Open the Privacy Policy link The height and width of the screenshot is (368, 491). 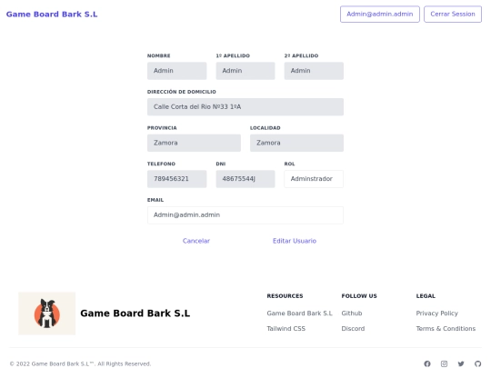click(437, 313)
